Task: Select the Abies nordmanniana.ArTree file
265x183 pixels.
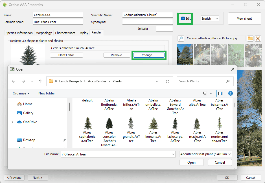Action: (x=219, y=130)
